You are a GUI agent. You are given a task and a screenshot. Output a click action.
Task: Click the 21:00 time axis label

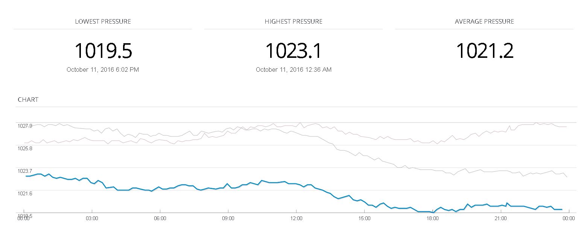(501, 218)
